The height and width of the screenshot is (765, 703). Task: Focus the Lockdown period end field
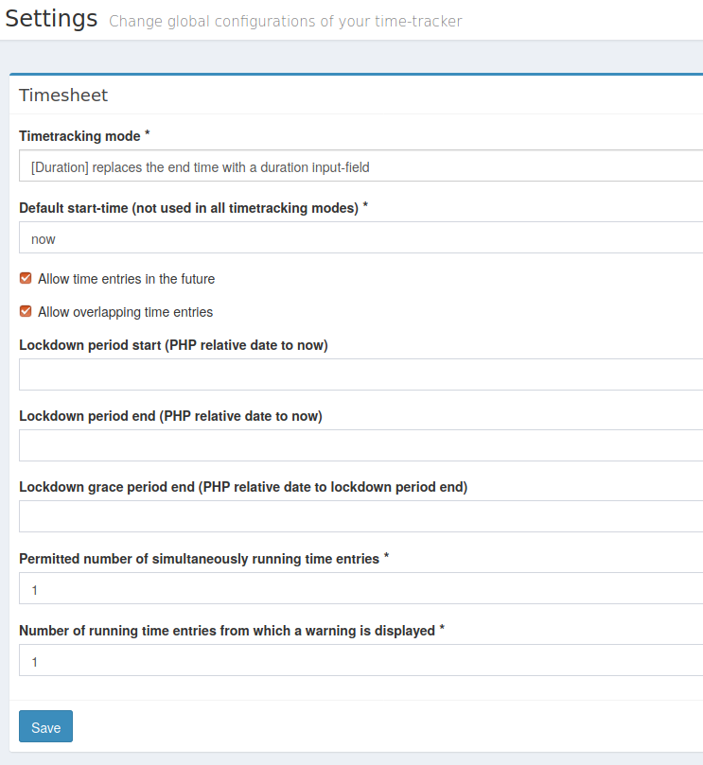(x=360, y=444)
